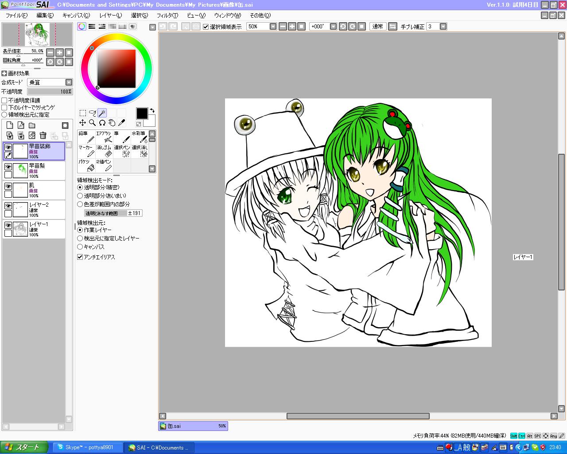Select the エアブラシ airbrush tool
Image resolution: width=567 pixels, height=454 pixels.
(104, 137)
